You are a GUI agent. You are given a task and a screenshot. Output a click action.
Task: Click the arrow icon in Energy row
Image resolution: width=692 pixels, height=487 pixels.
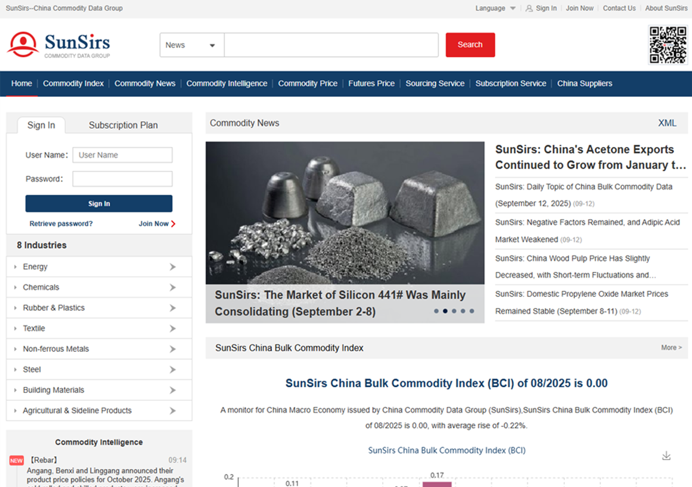[173, 267]
